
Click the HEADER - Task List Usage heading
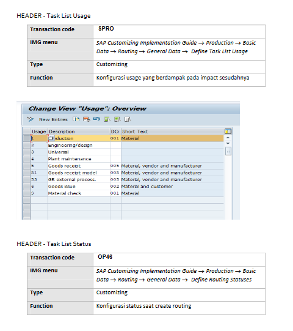(54, 16)
